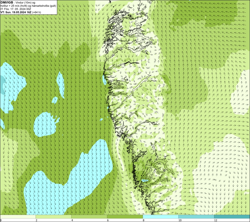Click the 8–10 m/s light cyan legend segment

point(161,217)
